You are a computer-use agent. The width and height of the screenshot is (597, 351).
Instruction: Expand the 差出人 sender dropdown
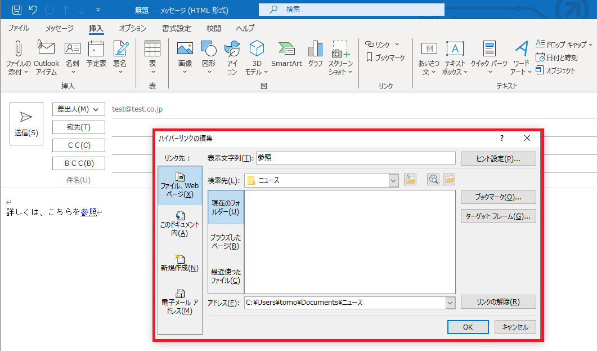[x=97, y=109]
